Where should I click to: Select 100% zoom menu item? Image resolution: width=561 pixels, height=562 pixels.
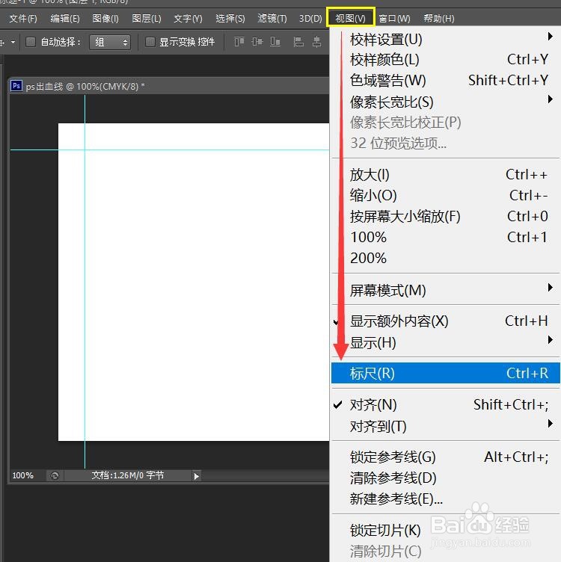[446, 237]
